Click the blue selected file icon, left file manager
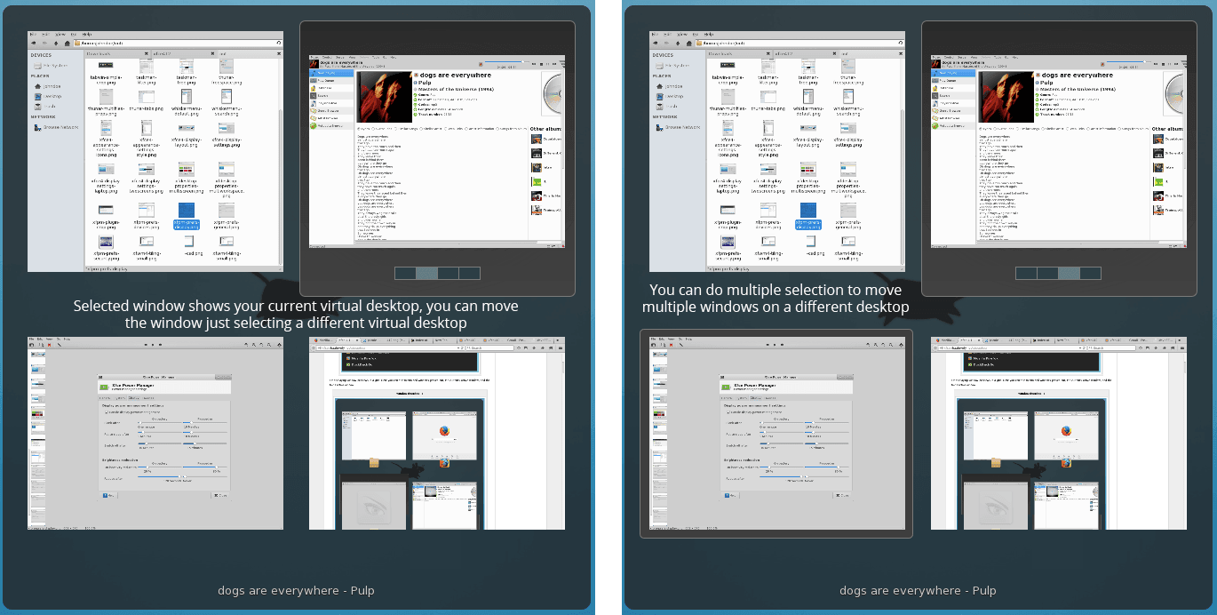 (187, 212)
